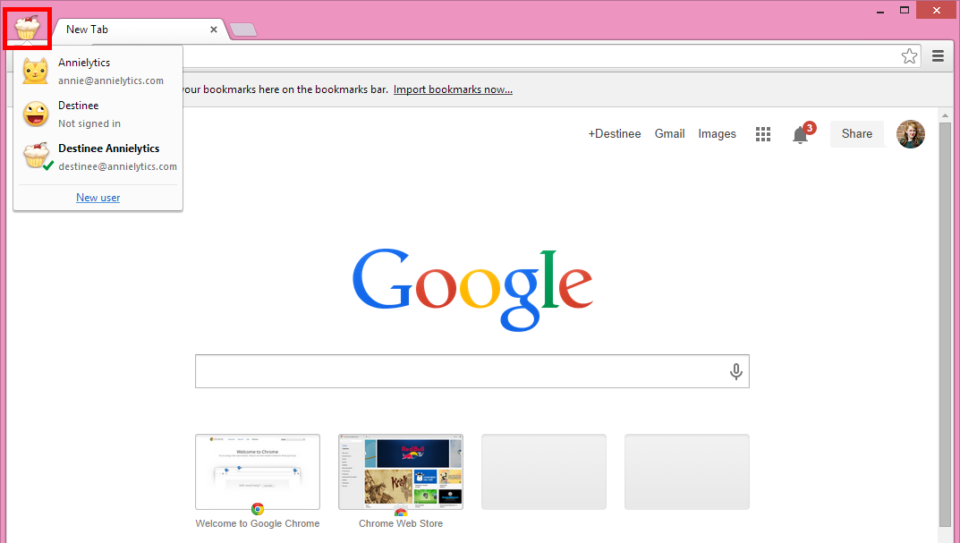Screen dimensions: 960x543
Task: Select the Destinee Annielytics profile
Action: pyautogui.click(x=98, y=157)
